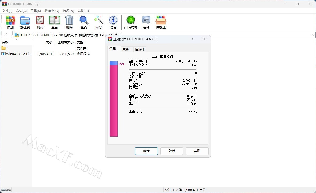Sort by Name (名称) column header
The height and width of the screenshot is (193, 316).
(5, 42)
